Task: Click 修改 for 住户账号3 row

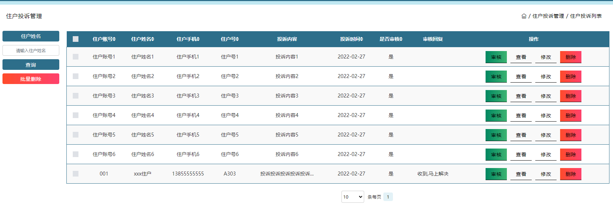Action: (x=546, y=96)
